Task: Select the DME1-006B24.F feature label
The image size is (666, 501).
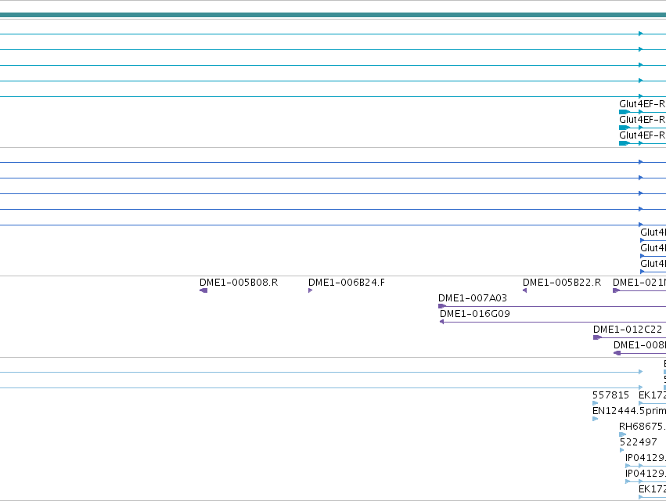Action: (x=347, y=283)
